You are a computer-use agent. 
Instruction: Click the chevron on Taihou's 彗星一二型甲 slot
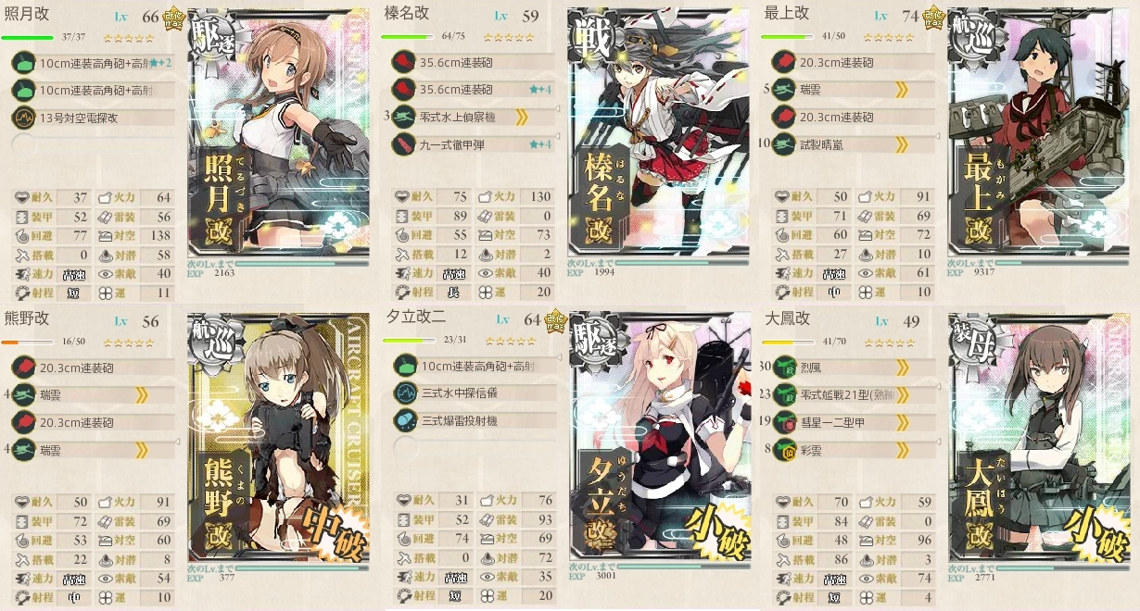pyautogui.click(x=902, y=424)
